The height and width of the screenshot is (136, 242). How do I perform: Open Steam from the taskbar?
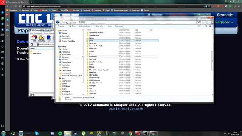[x=76, y=133]
